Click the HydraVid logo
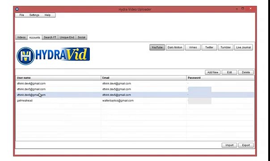 click(53, 56)
